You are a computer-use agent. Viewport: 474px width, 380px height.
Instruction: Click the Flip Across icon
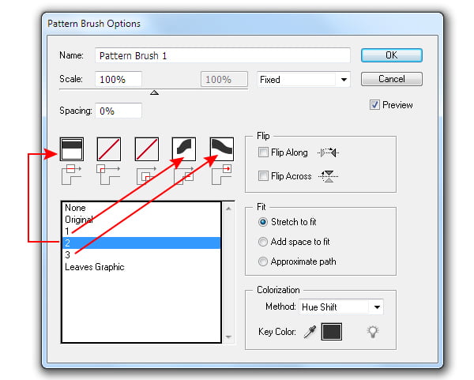tap(329, 176)
